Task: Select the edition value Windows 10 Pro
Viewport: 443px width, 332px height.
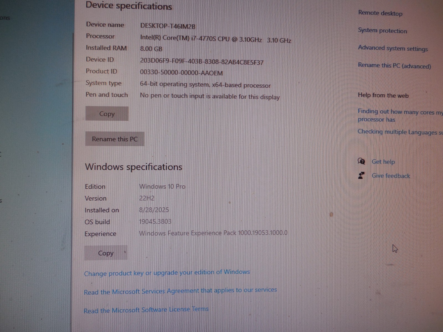Action: pos(162,186)
